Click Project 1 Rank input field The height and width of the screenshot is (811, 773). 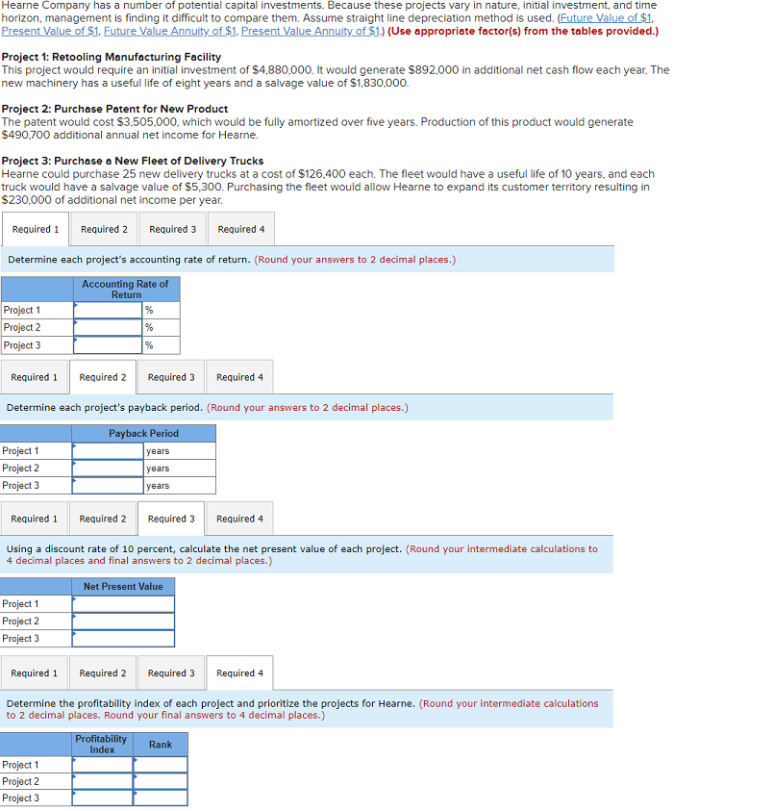pyautogui.click(x=161, y=765)
